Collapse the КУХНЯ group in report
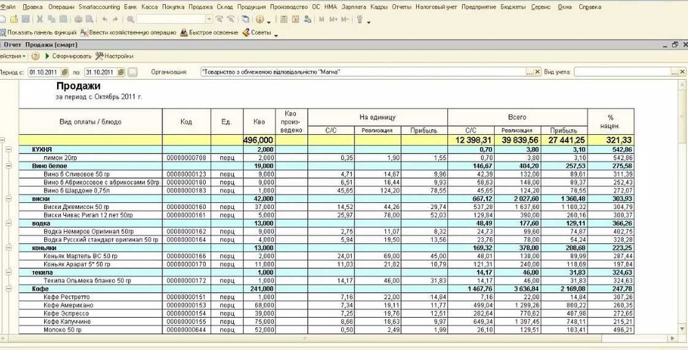 click(8, 150)
